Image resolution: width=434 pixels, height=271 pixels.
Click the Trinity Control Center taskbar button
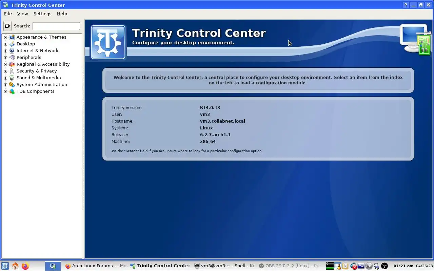coord(160,266)
